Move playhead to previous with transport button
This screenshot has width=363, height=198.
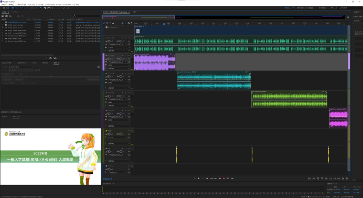[207, 179]
